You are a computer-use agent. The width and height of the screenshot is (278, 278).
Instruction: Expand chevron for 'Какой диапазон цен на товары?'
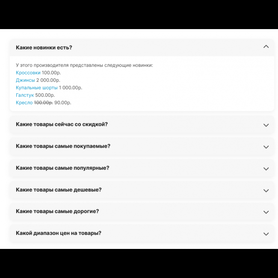tap(266, 234)
